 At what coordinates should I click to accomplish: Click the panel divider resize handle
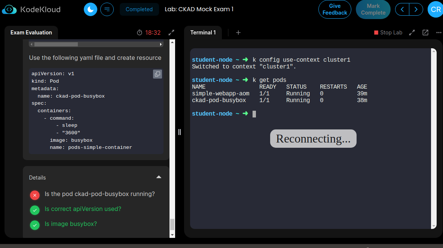click(x=180, y=132)
